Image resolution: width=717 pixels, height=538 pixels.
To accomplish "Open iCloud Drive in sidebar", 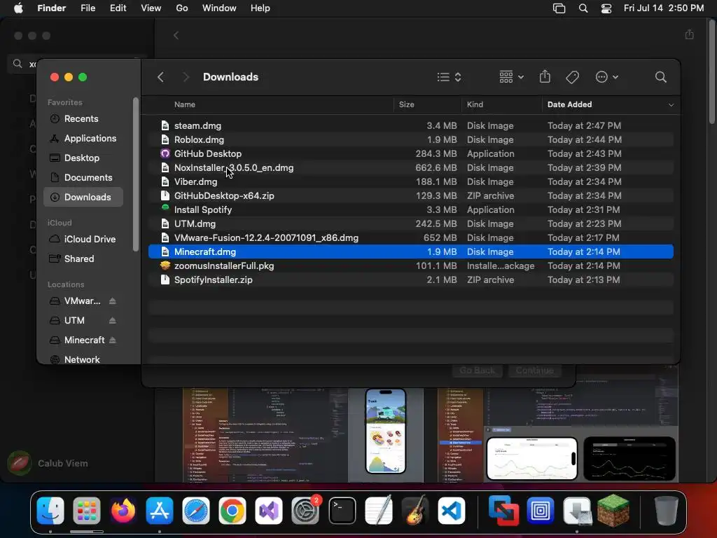I will (83, 239).
